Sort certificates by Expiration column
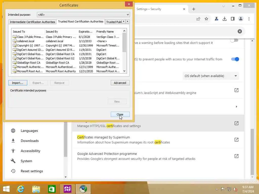The image size is (259, 194). coord(86,32)
